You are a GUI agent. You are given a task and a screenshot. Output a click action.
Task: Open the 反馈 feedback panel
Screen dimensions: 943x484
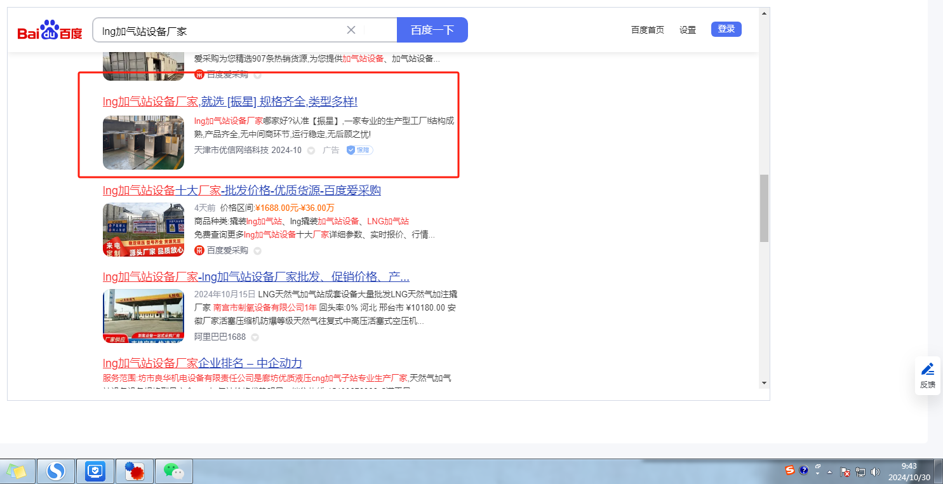click(x=927, y=375)
